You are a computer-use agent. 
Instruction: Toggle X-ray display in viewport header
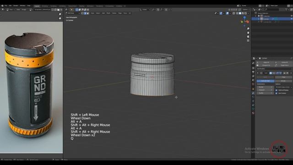234,13
